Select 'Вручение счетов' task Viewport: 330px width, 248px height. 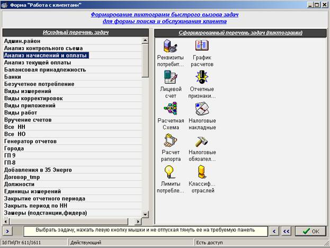72,120
